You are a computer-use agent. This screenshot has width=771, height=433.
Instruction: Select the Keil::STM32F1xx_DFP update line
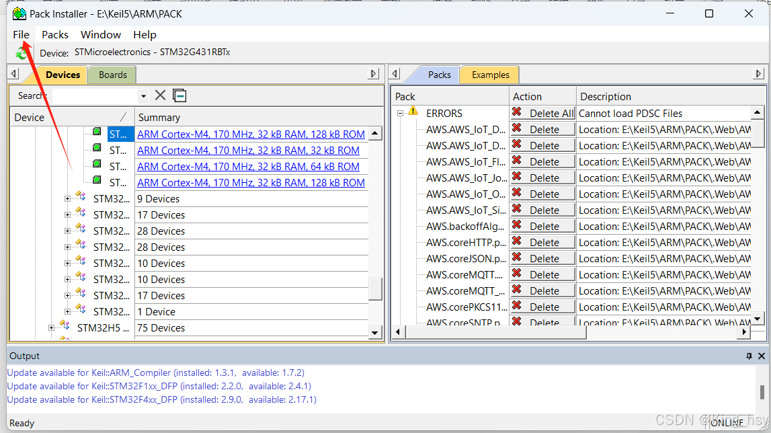159,386
